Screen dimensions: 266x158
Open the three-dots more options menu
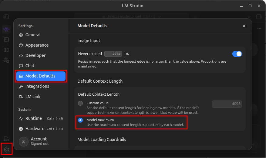tap(259, 28)
